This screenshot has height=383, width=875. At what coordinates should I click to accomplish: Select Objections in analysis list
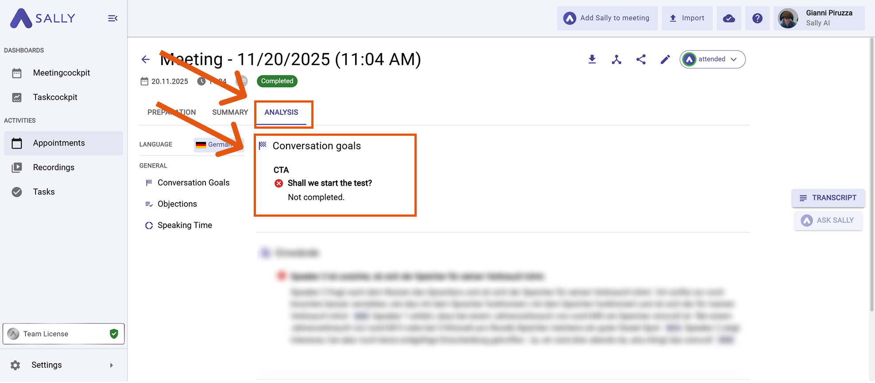pos(177,204)
